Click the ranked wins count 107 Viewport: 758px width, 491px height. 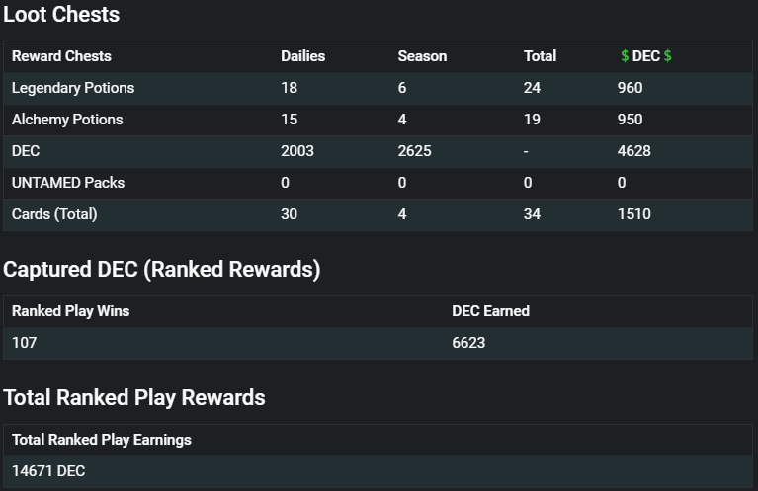(24, 343)
